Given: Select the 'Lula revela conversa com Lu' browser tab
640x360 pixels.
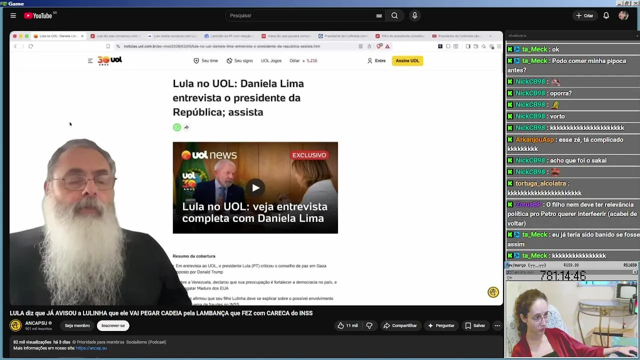Looking at the screenshot, I should pos(172,36).
